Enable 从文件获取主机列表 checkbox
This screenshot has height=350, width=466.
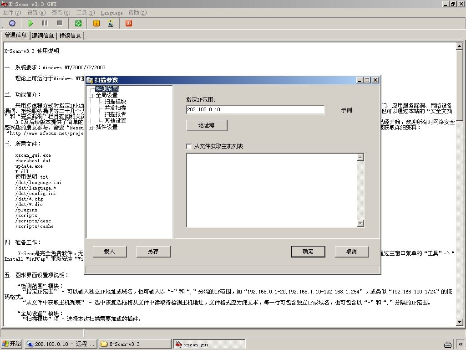(189, 146)
